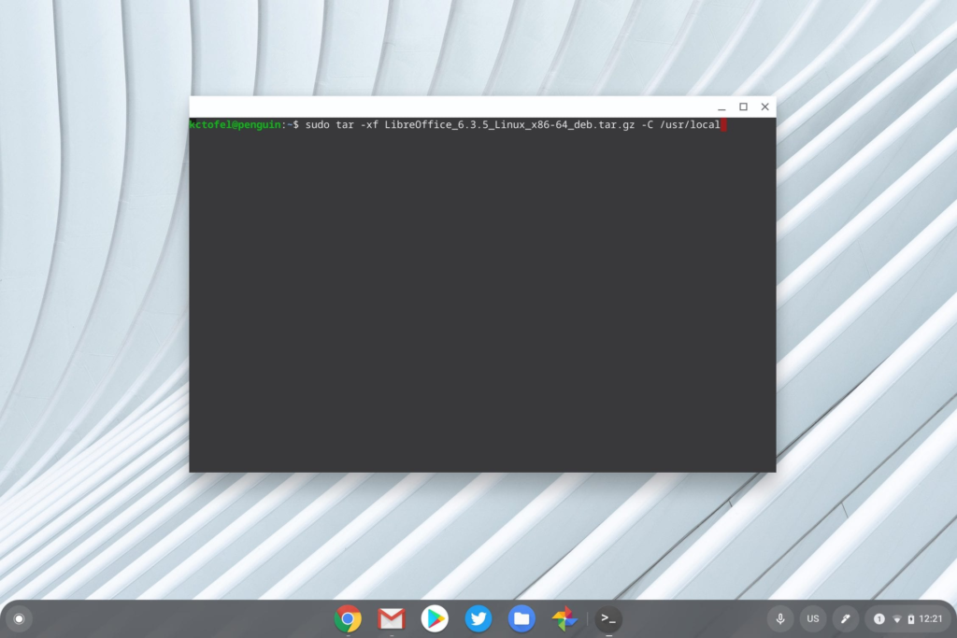Open stylus tools pen icon
The image size is (957, 638).
845,619
